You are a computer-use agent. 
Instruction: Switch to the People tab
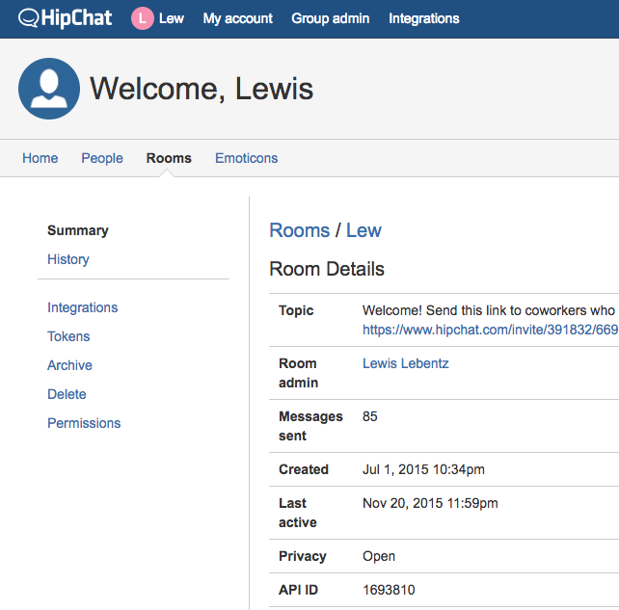[102, 158]
